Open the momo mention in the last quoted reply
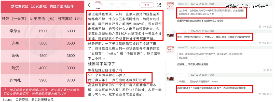The image size is (275, 102). (x=214, y=81)
